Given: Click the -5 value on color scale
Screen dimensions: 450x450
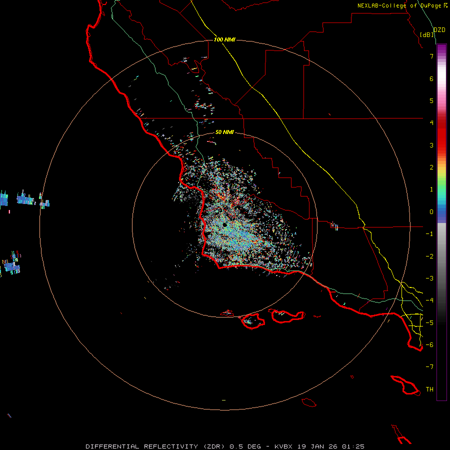Looking at the screenshot, I should click(x=429, y=323).
